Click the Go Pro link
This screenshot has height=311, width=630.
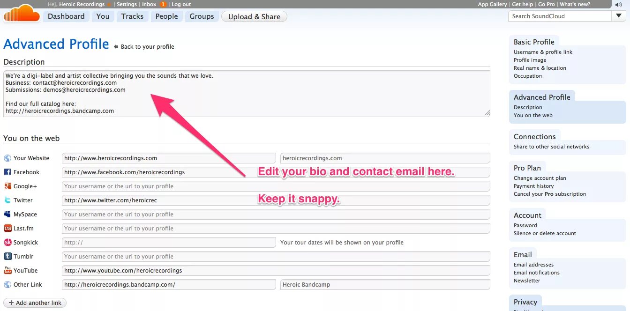[x=547, y=4]
